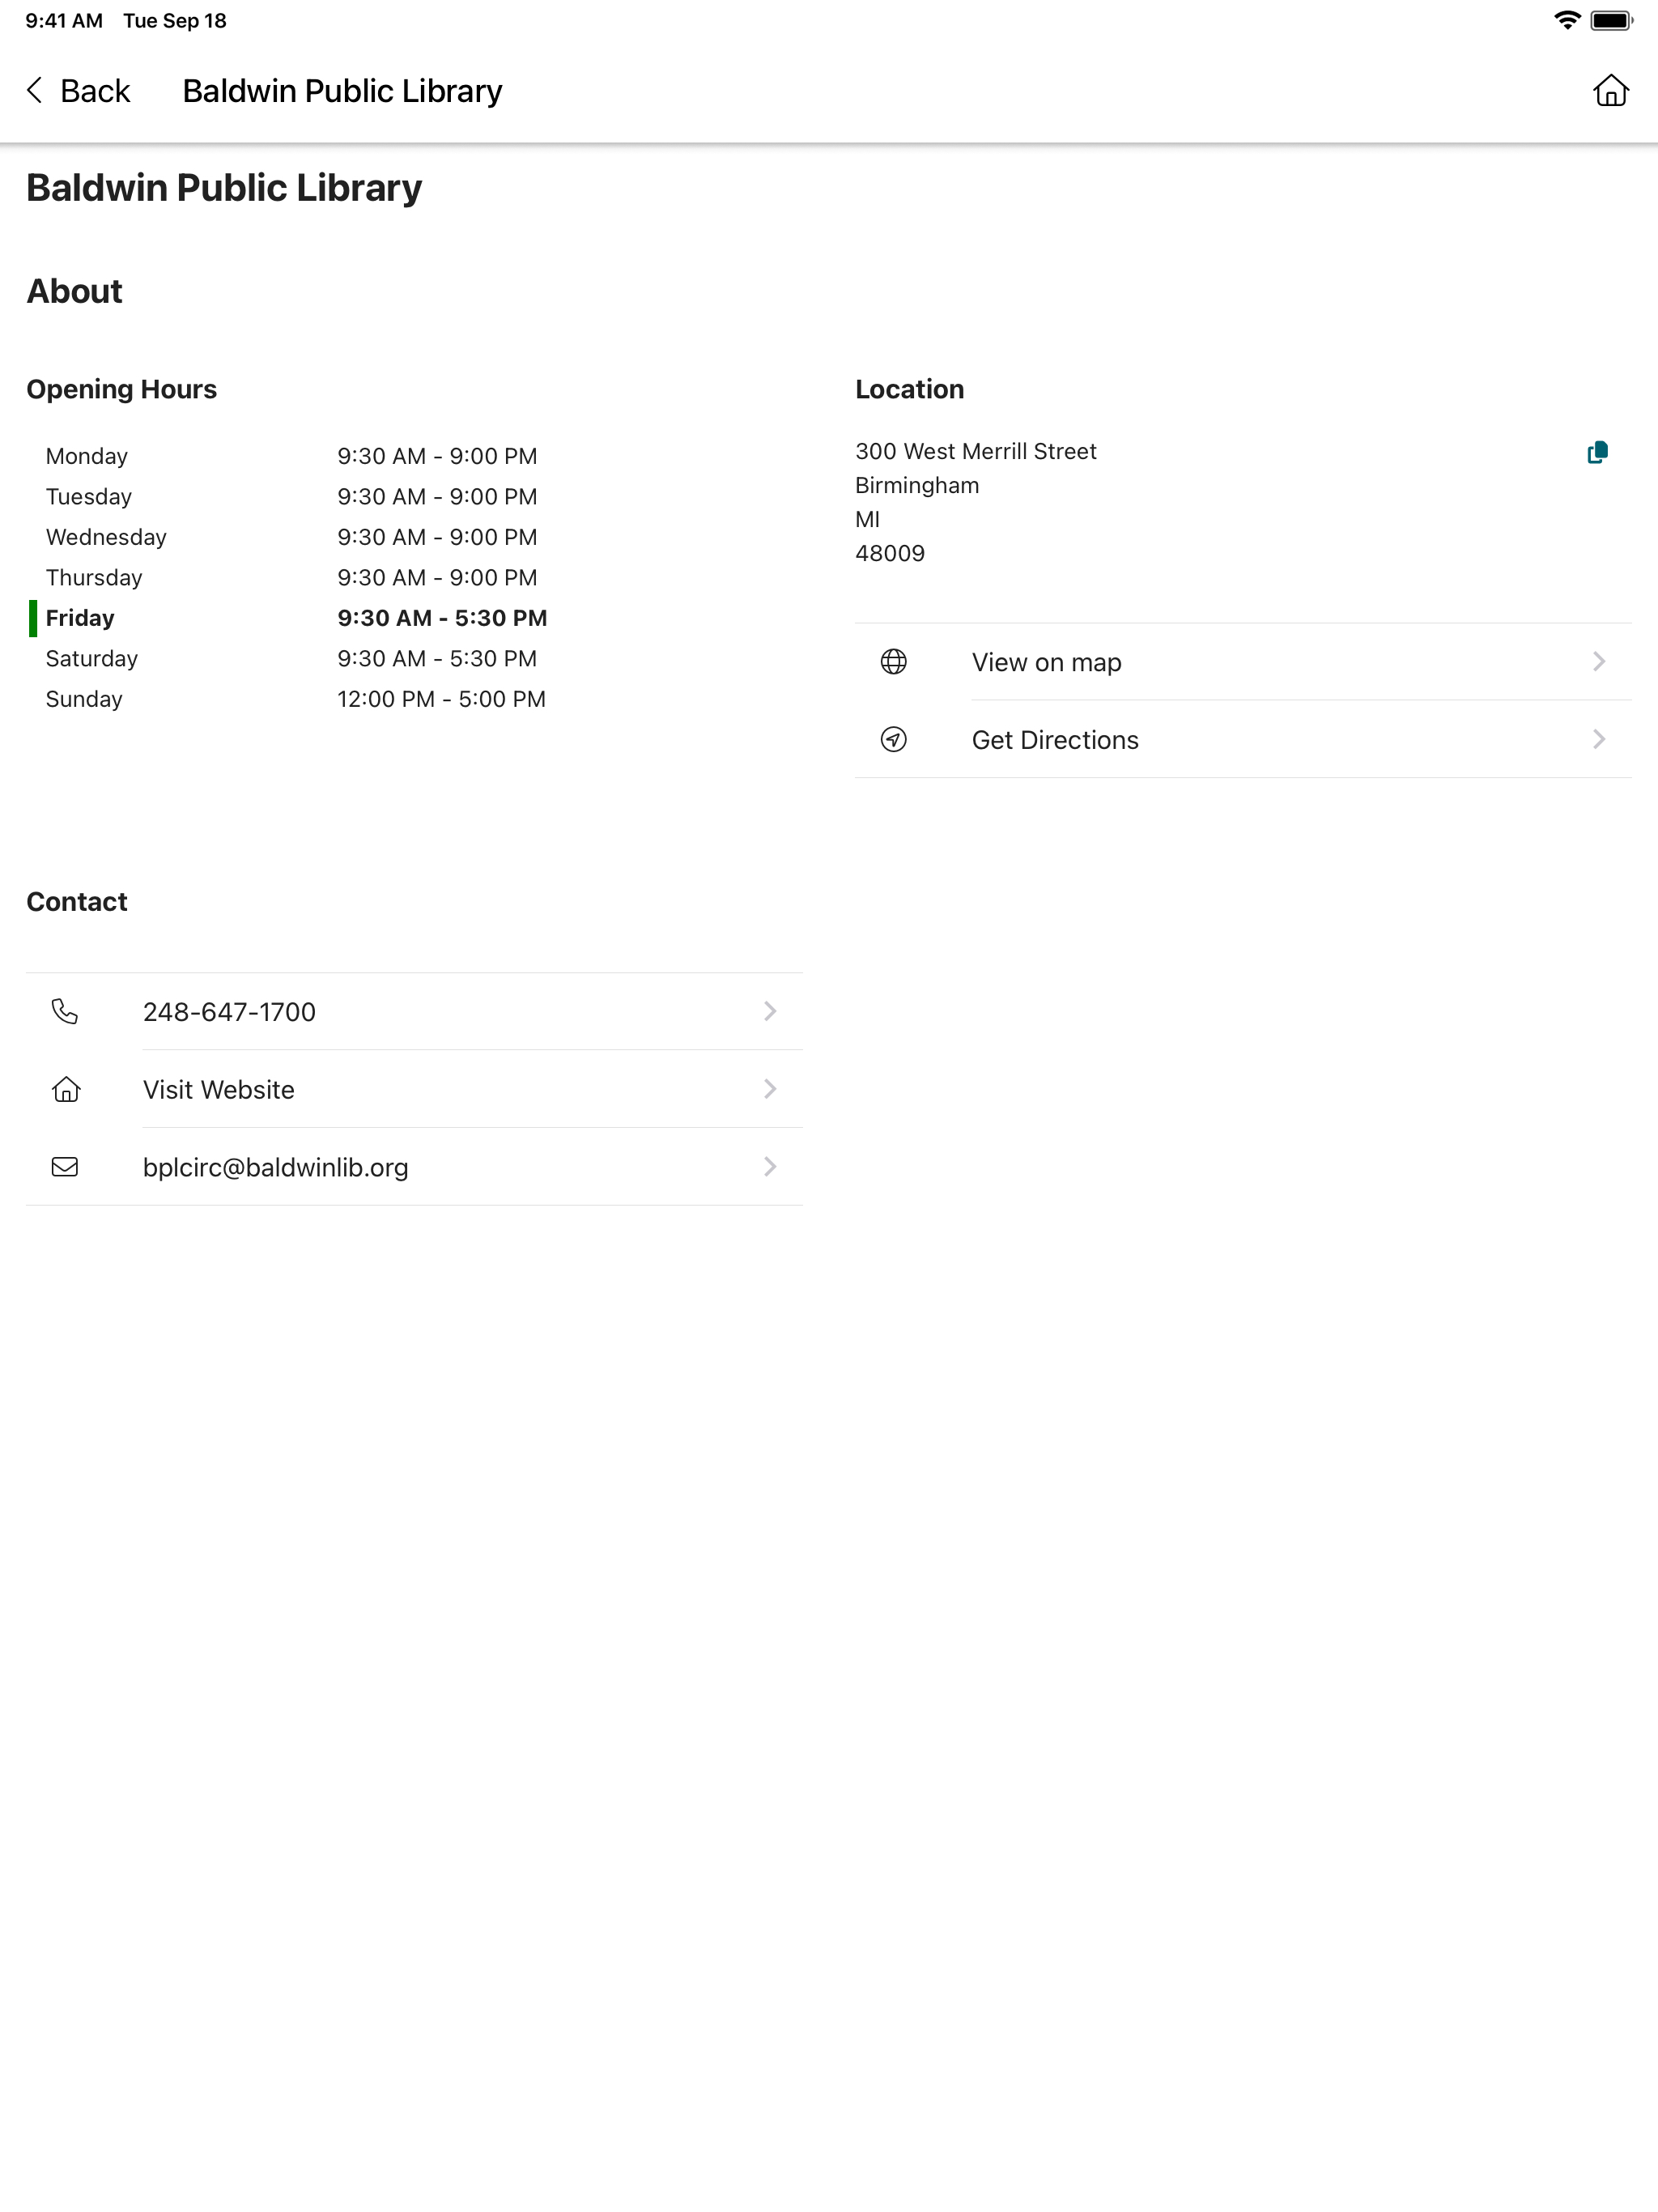Open the chevron on the email row
This screenshot has height=2212, width=1658.
(770, 1167)
